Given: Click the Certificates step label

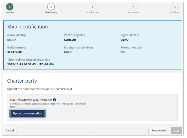Looking at the screenshot, I should [175, 12].
